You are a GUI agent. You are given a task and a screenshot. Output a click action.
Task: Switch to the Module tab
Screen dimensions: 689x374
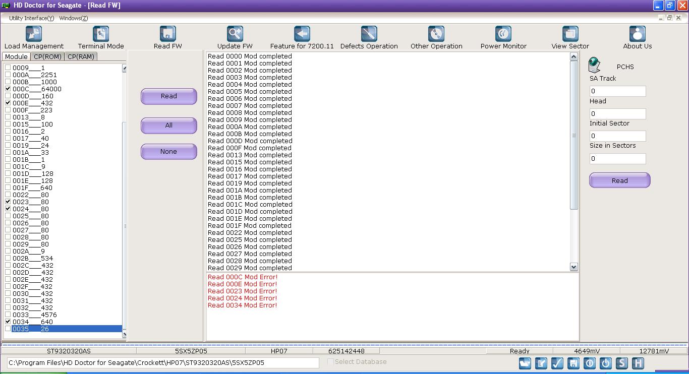tap(16, 56)
